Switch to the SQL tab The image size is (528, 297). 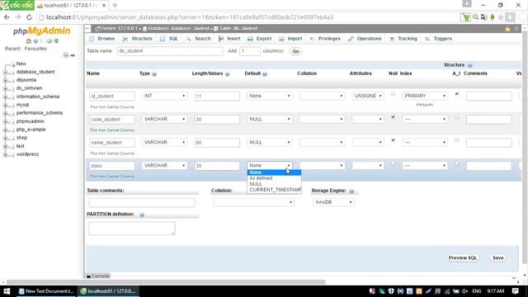click(169, 39)
